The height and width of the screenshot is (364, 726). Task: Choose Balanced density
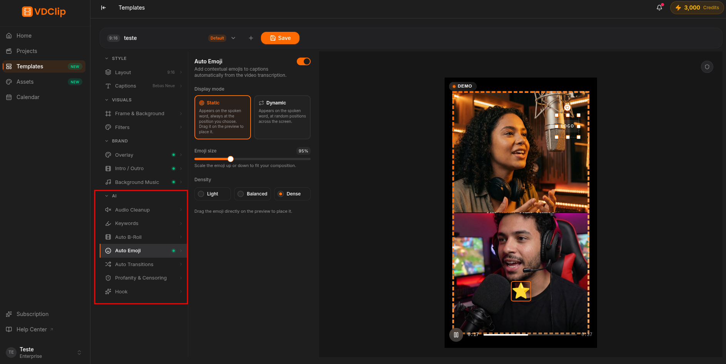pyautogui.click(x=253, y=194)
